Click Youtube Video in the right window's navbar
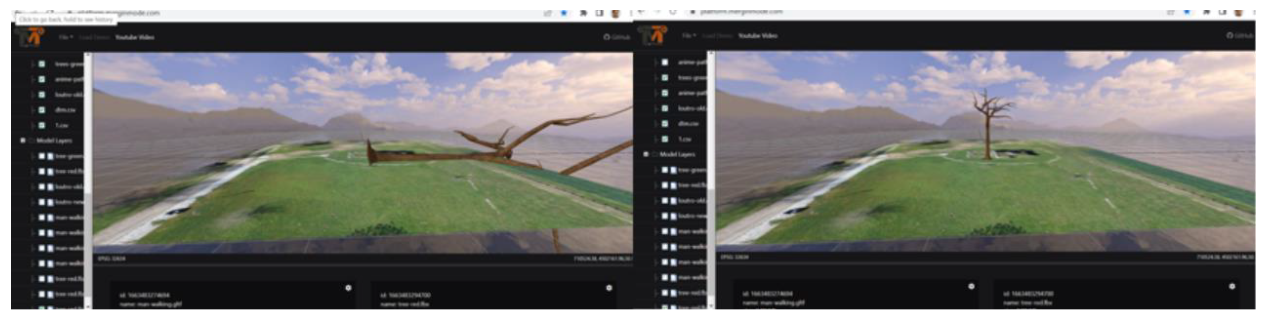This screenshot has width=1271, height=320. (758, 36)
